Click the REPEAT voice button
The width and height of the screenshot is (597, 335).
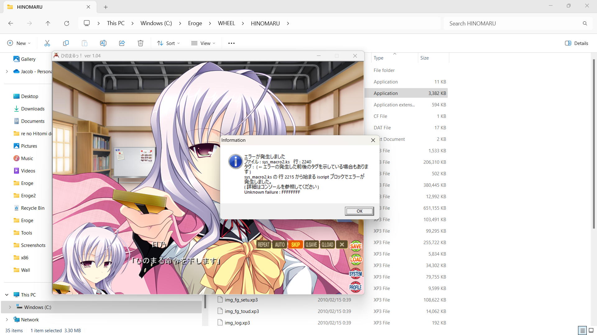(x=263, y=245)
